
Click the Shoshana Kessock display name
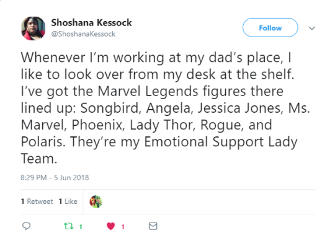[x=91, y=22]
